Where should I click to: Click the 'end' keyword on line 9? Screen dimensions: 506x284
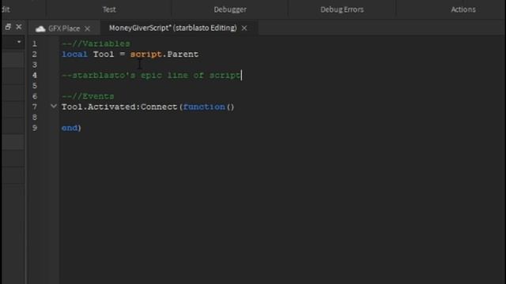(x=70, y=128)
